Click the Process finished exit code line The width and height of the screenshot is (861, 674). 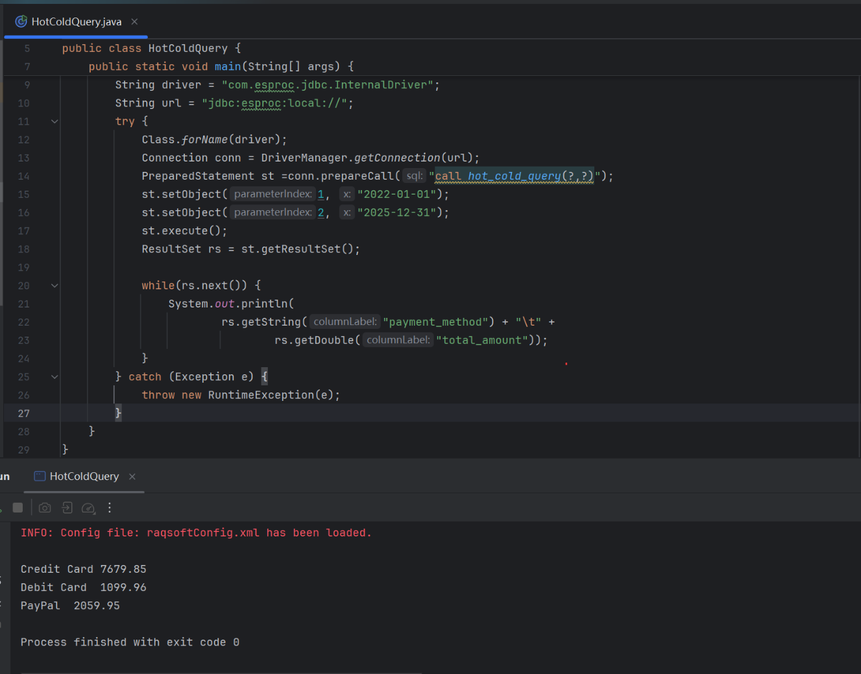(130, 642)
